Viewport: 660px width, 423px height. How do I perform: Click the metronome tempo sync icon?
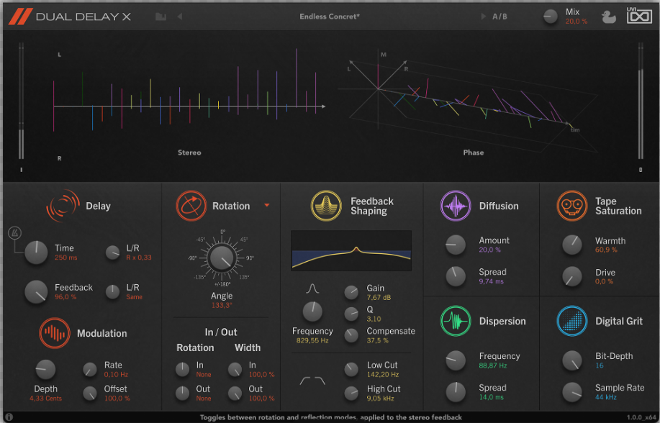coord(14,233)
